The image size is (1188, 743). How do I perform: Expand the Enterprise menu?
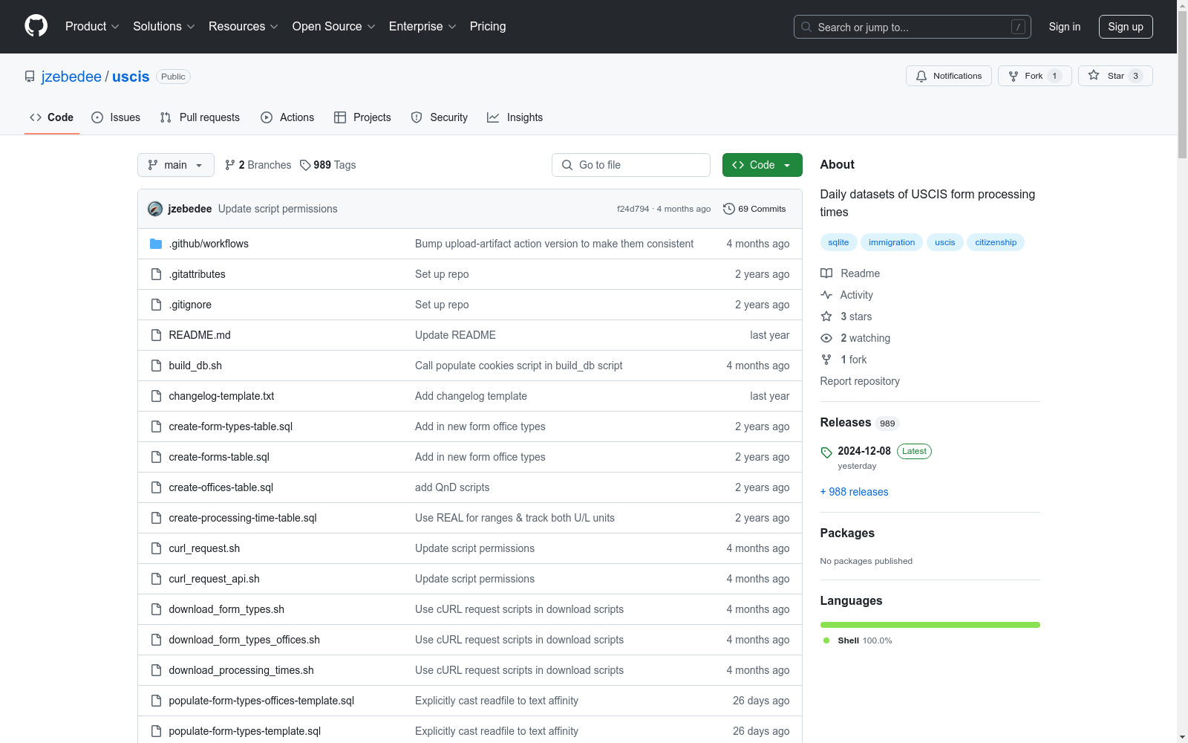422,27
